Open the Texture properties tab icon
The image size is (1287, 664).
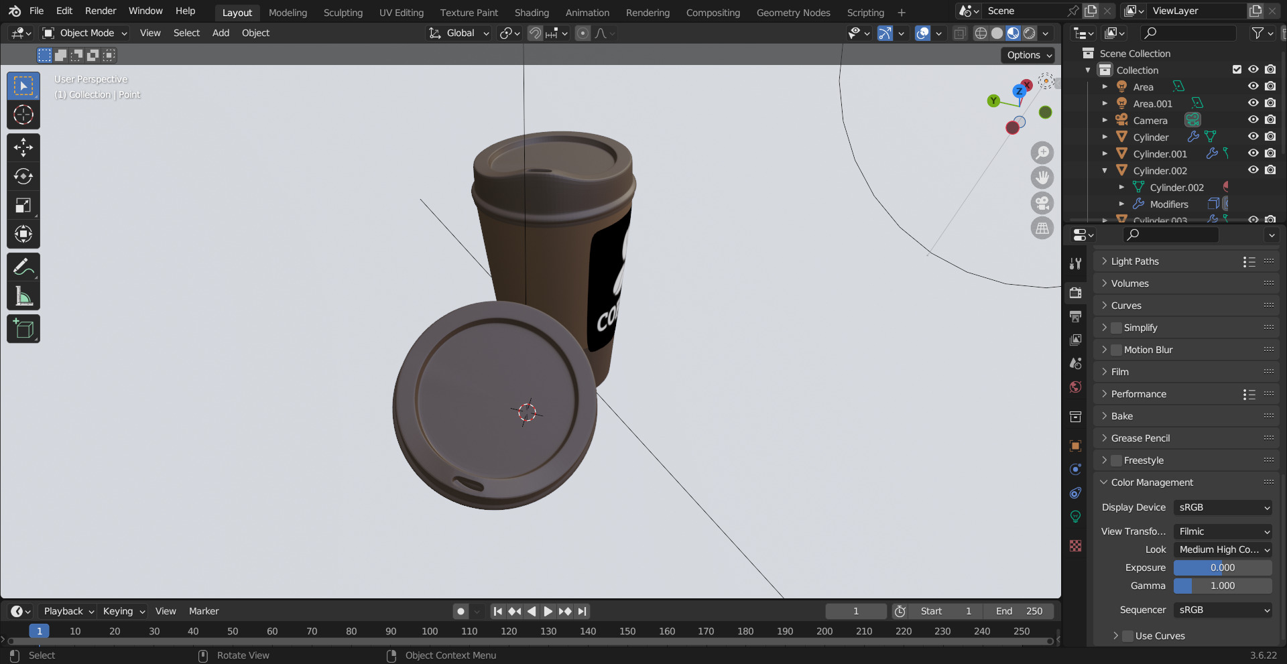pos(1076,546)
